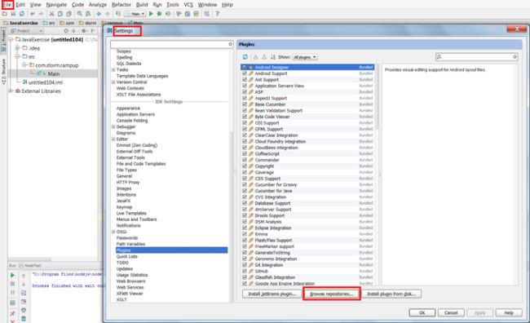Click the green Rerun icon in the Run panel
Screen dimensions: 530x323
[12, 276]
